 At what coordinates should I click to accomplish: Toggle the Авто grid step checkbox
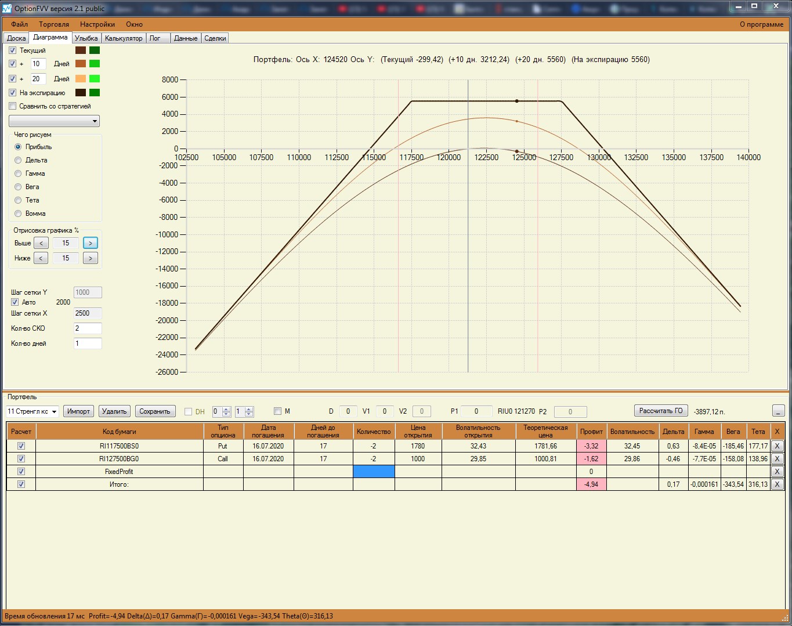pyautogui.click(x=15, y=302)
